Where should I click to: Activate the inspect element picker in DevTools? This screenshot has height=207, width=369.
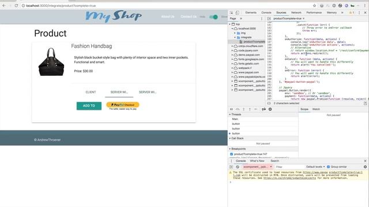231,13
